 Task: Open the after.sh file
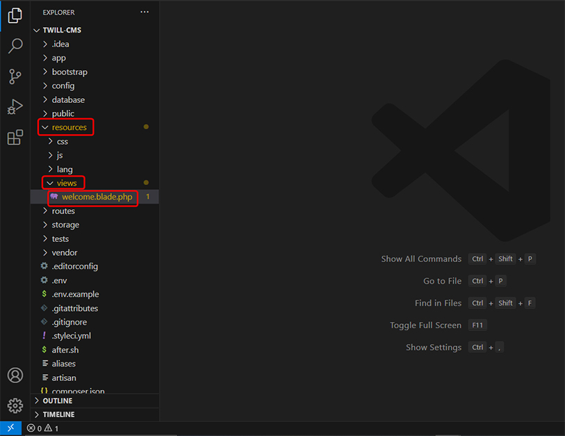[x=65, y=350]
